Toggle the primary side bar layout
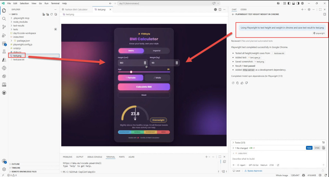This screenshot has height=177, width=329. 289,3
